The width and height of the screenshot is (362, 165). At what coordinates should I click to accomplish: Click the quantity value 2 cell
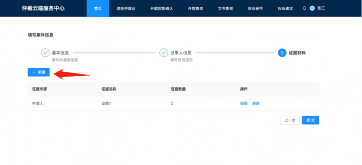172,103
